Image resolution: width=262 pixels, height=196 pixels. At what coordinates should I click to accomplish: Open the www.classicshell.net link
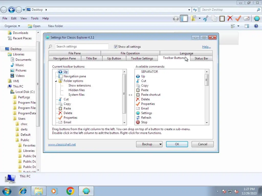tap(62, 144)
